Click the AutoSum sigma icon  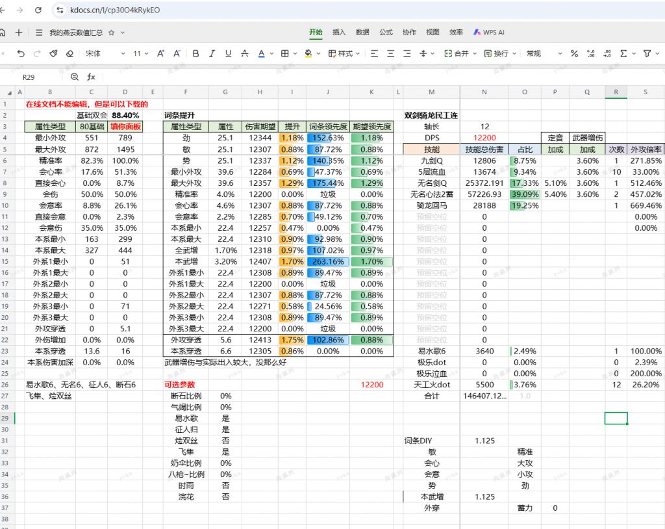624,54
